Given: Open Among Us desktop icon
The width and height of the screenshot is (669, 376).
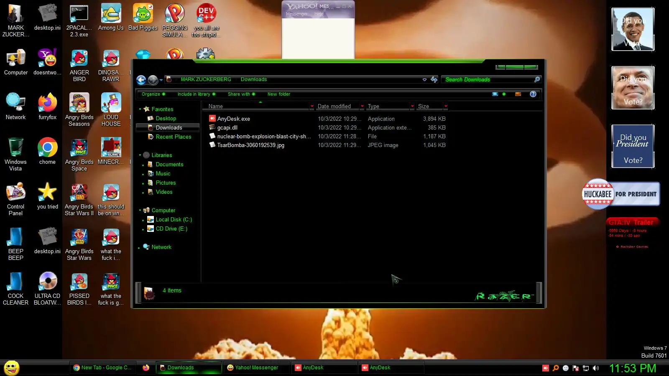Looking at the screenshot, I should [x=111, y=18].
